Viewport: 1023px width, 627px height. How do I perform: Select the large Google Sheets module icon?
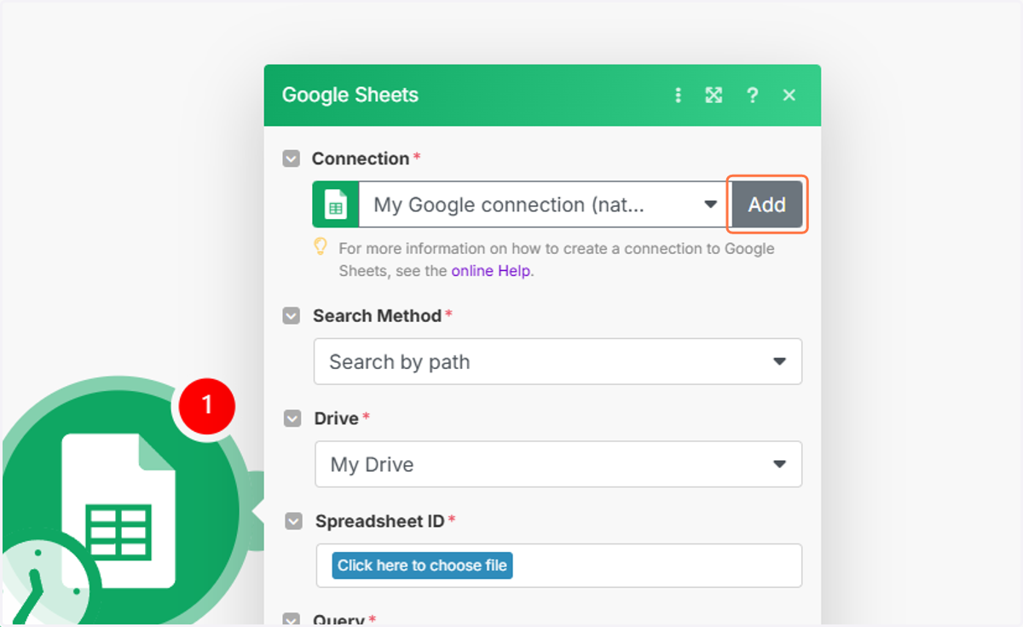pos(119,511)
